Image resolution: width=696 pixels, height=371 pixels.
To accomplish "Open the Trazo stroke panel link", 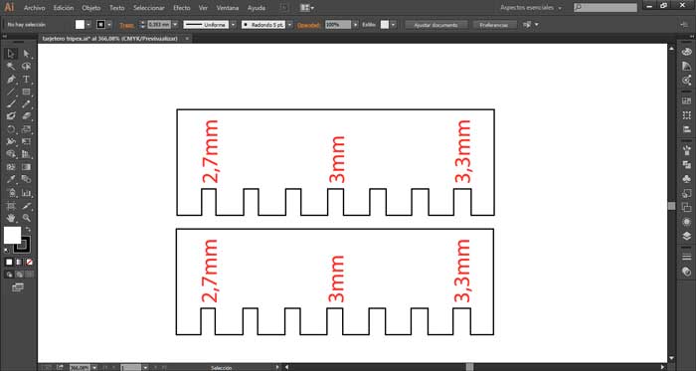I will 126,25.
